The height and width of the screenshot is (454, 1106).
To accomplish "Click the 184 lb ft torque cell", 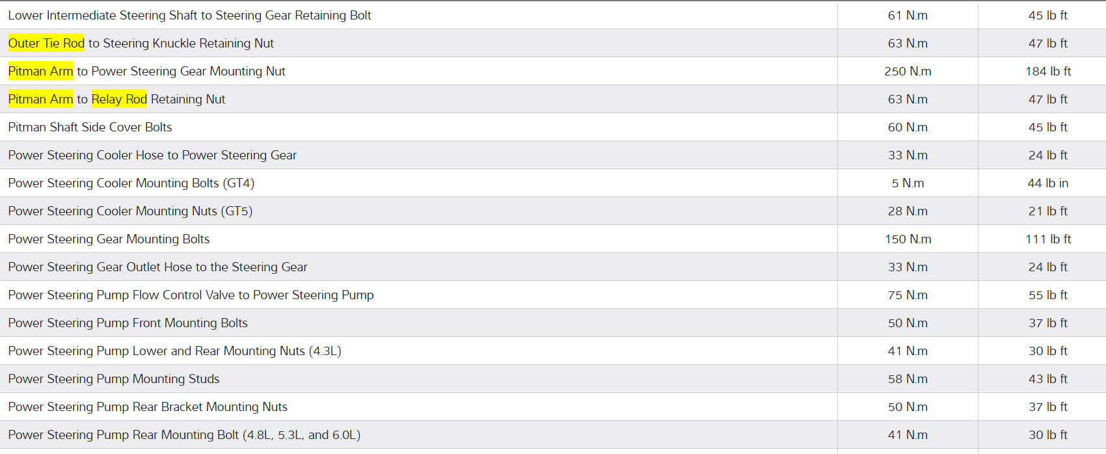I will pyautogui.click(x=1048, y=71).
